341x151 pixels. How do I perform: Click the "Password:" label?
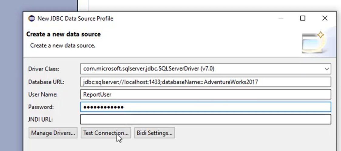pos(41,107)
